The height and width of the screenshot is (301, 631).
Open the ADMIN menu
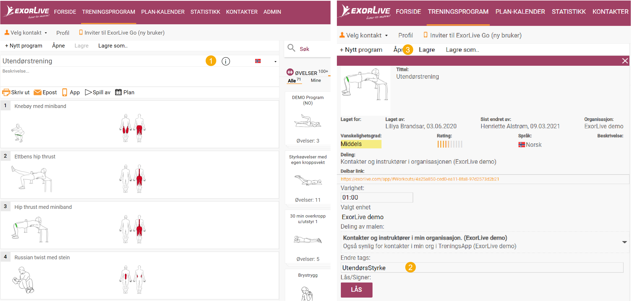click(272, 12)
